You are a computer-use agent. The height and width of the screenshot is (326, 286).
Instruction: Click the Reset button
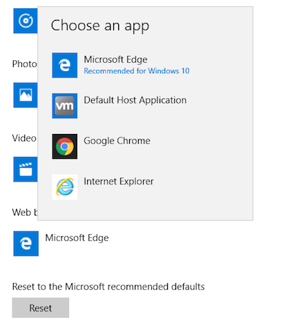(41, 308)
